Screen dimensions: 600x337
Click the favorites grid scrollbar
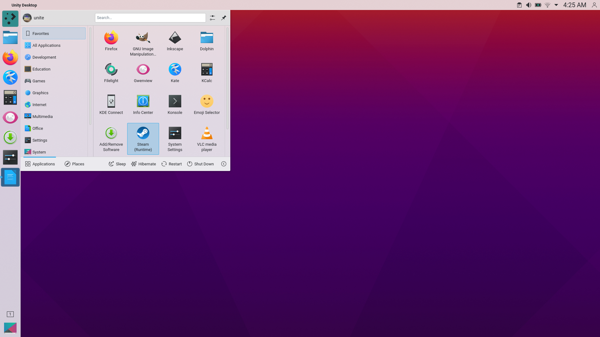click(x=227, y=78)
